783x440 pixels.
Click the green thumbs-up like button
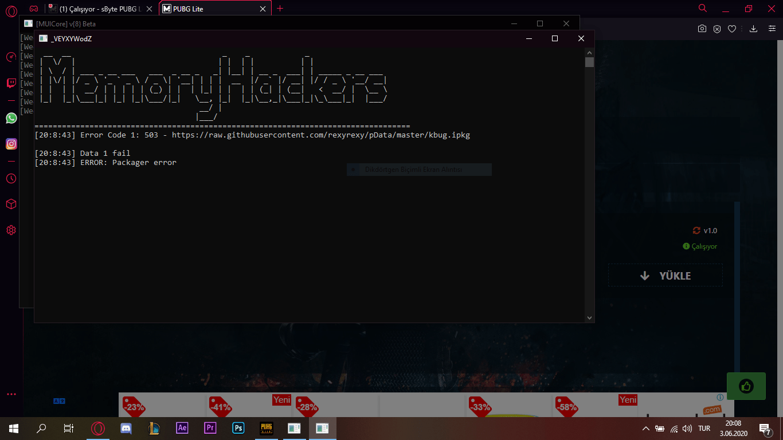point(746,386)
